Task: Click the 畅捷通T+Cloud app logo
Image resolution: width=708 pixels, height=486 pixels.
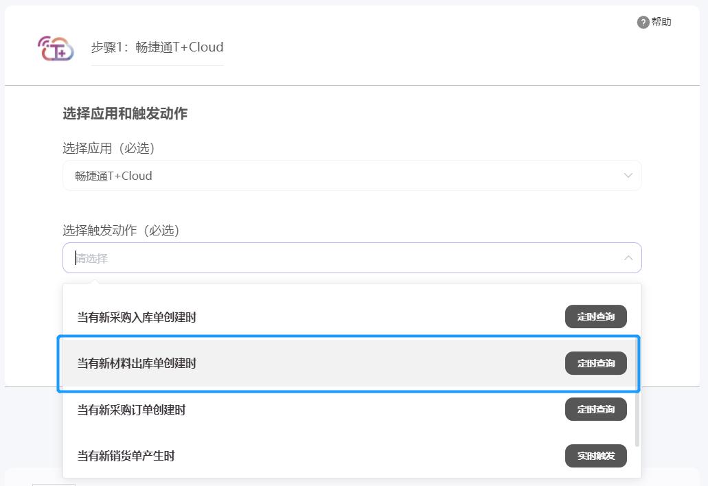Action: (x=55, y=48)
